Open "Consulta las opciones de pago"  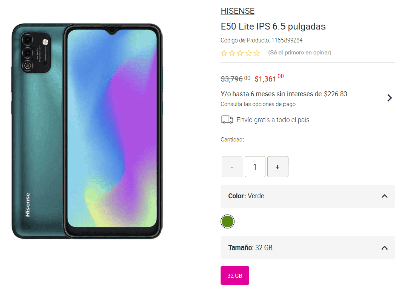pos(258,104)
